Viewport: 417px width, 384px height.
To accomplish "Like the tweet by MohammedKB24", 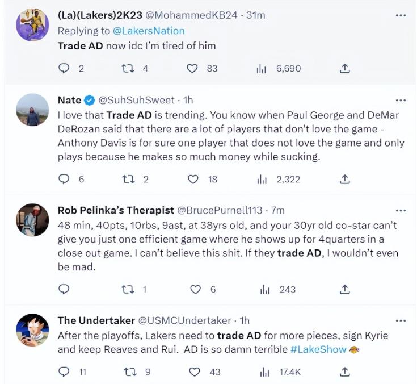I will (192, 68).
